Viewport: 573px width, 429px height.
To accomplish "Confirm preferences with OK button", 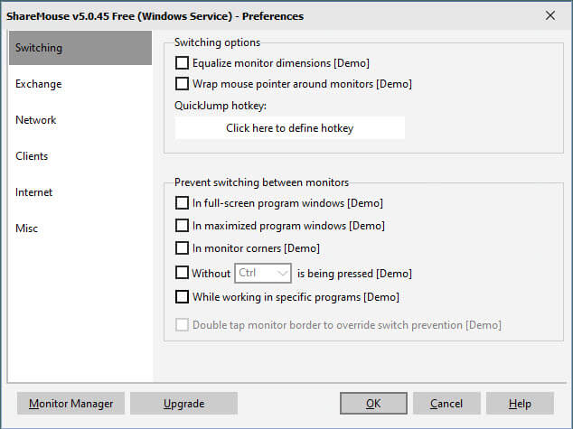I will pyautogui.click(x=373, y=404).
